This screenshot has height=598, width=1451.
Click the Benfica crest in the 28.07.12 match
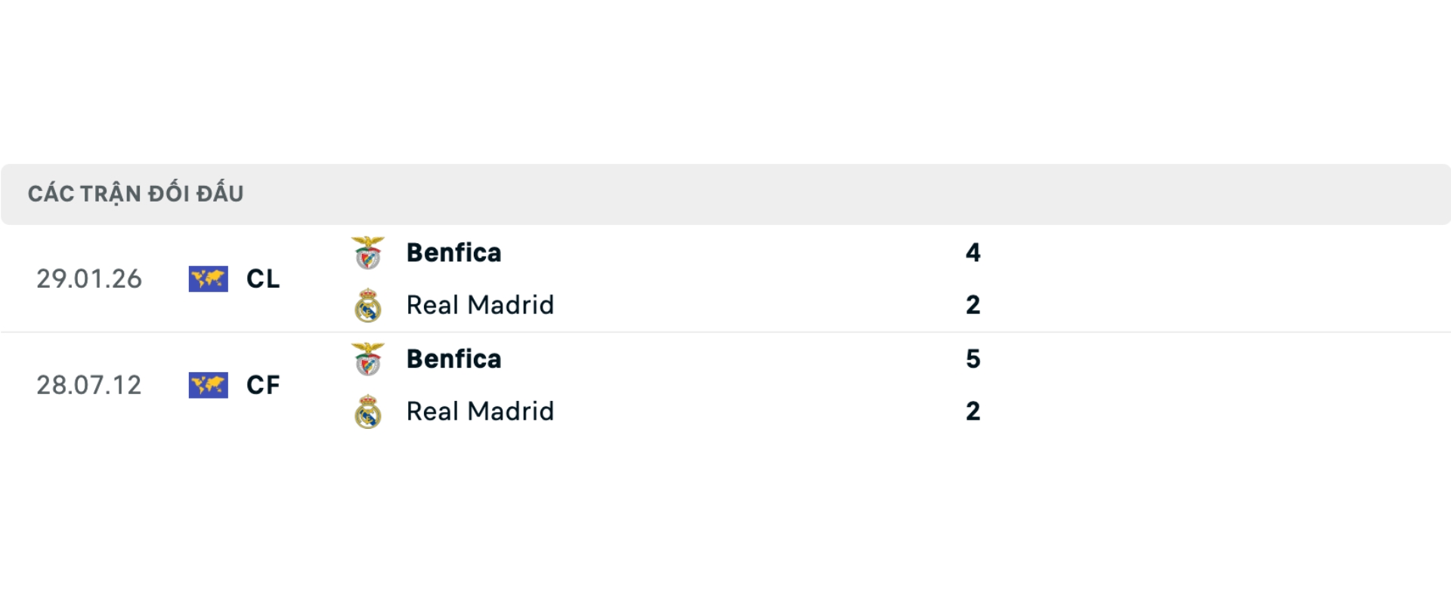[x=368, y=359]
